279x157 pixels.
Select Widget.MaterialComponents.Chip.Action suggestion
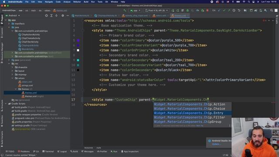192,104
